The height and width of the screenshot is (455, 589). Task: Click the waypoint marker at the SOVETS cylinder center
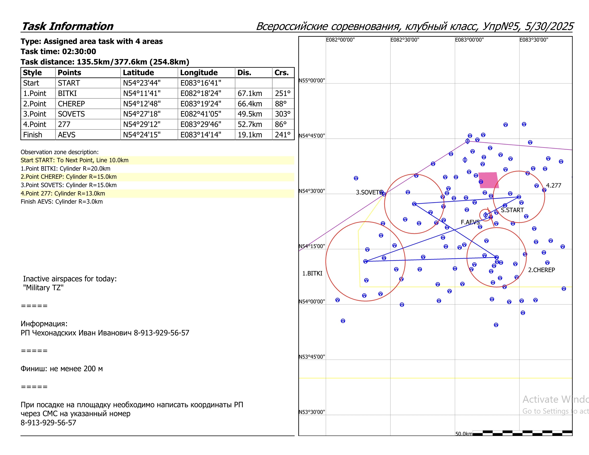pos(414,204)
